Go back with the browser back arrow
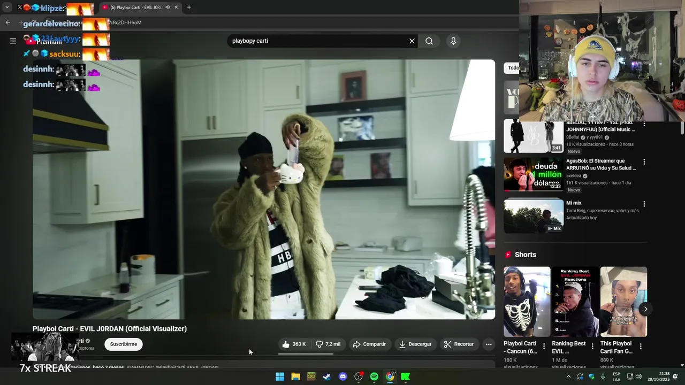The image size is (685, 385). (x=7, y=22)
